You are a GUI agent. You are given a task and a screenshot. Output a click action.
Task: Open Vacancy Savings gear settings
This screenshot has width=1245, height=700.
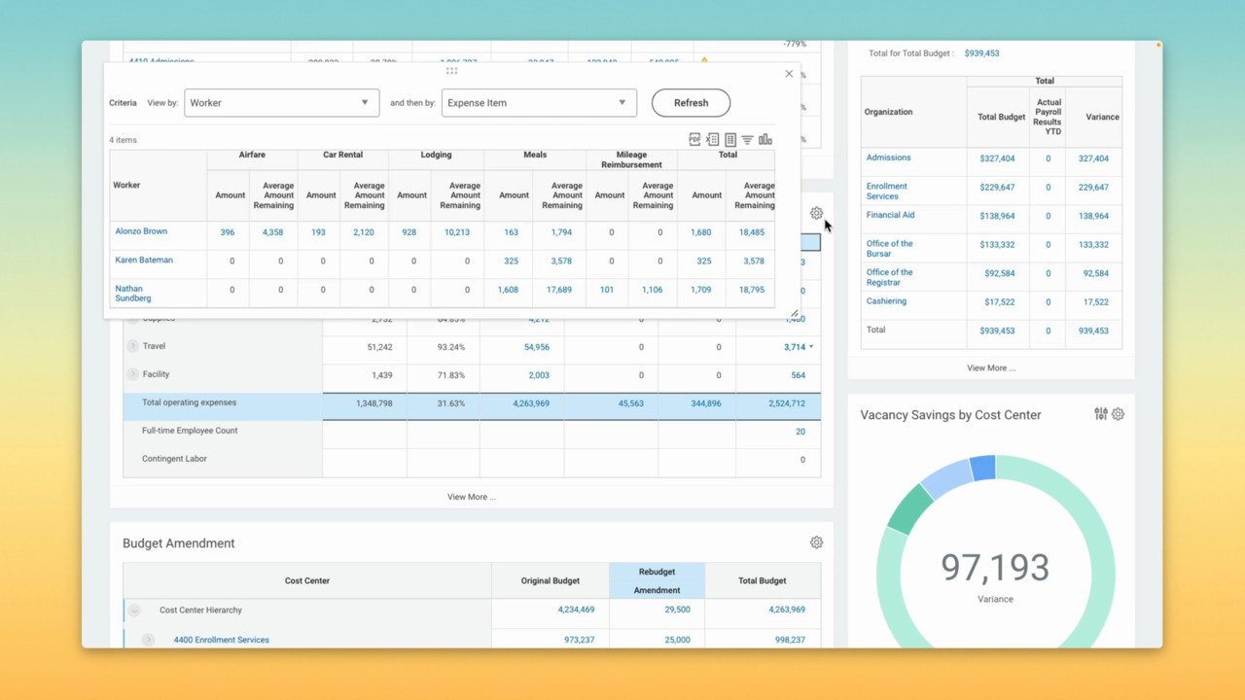point(1118,414)
